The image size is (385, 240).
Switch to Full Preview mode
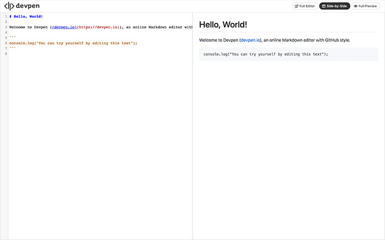pos(365,6)
